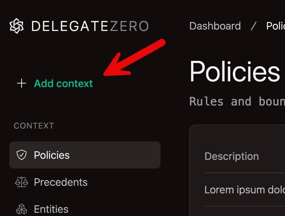Click the CONTEXT section label

coord(34,126)
